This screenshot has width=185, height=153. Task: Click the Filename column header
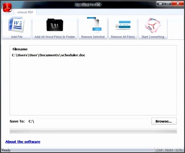coord(20,49)
